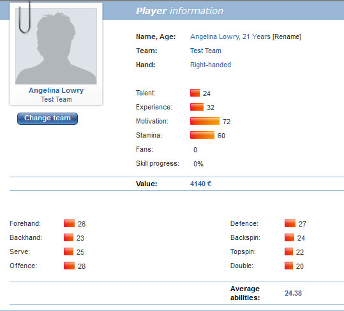Click the Talent bar indicator
The image size is (344, 311).
195,93
